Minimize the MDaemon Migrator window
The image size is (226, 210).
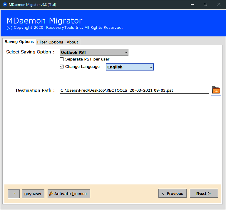tap(192, 4)
